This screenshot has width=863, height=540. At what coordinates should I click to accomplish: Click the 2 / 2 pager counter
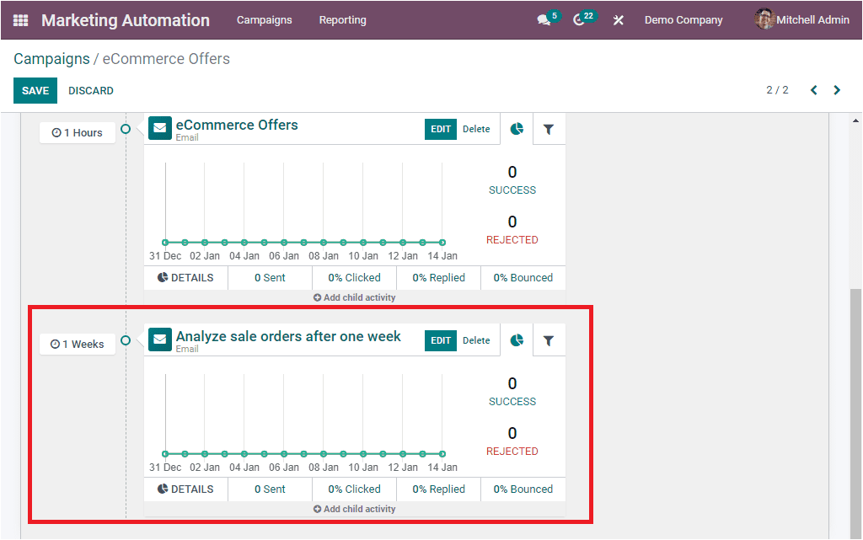pyautogui.click(x=777, y=90)
